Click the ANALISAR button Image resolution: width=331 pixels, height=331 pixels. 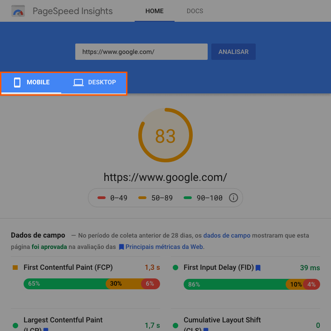(x=234, y=52)
